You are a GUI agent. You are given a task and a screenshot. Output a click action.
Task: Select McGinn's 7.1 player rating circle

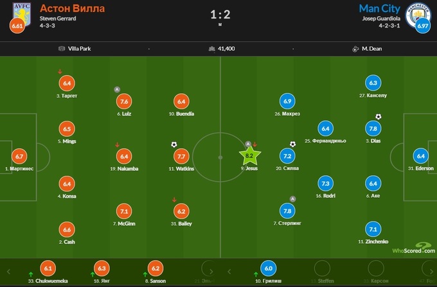point(124,211)
